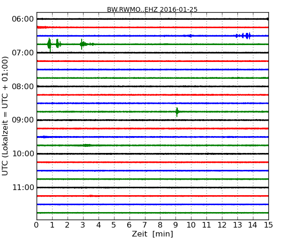
Task: Click the small red blip after 11:00
Action: (x=91, y=196)
